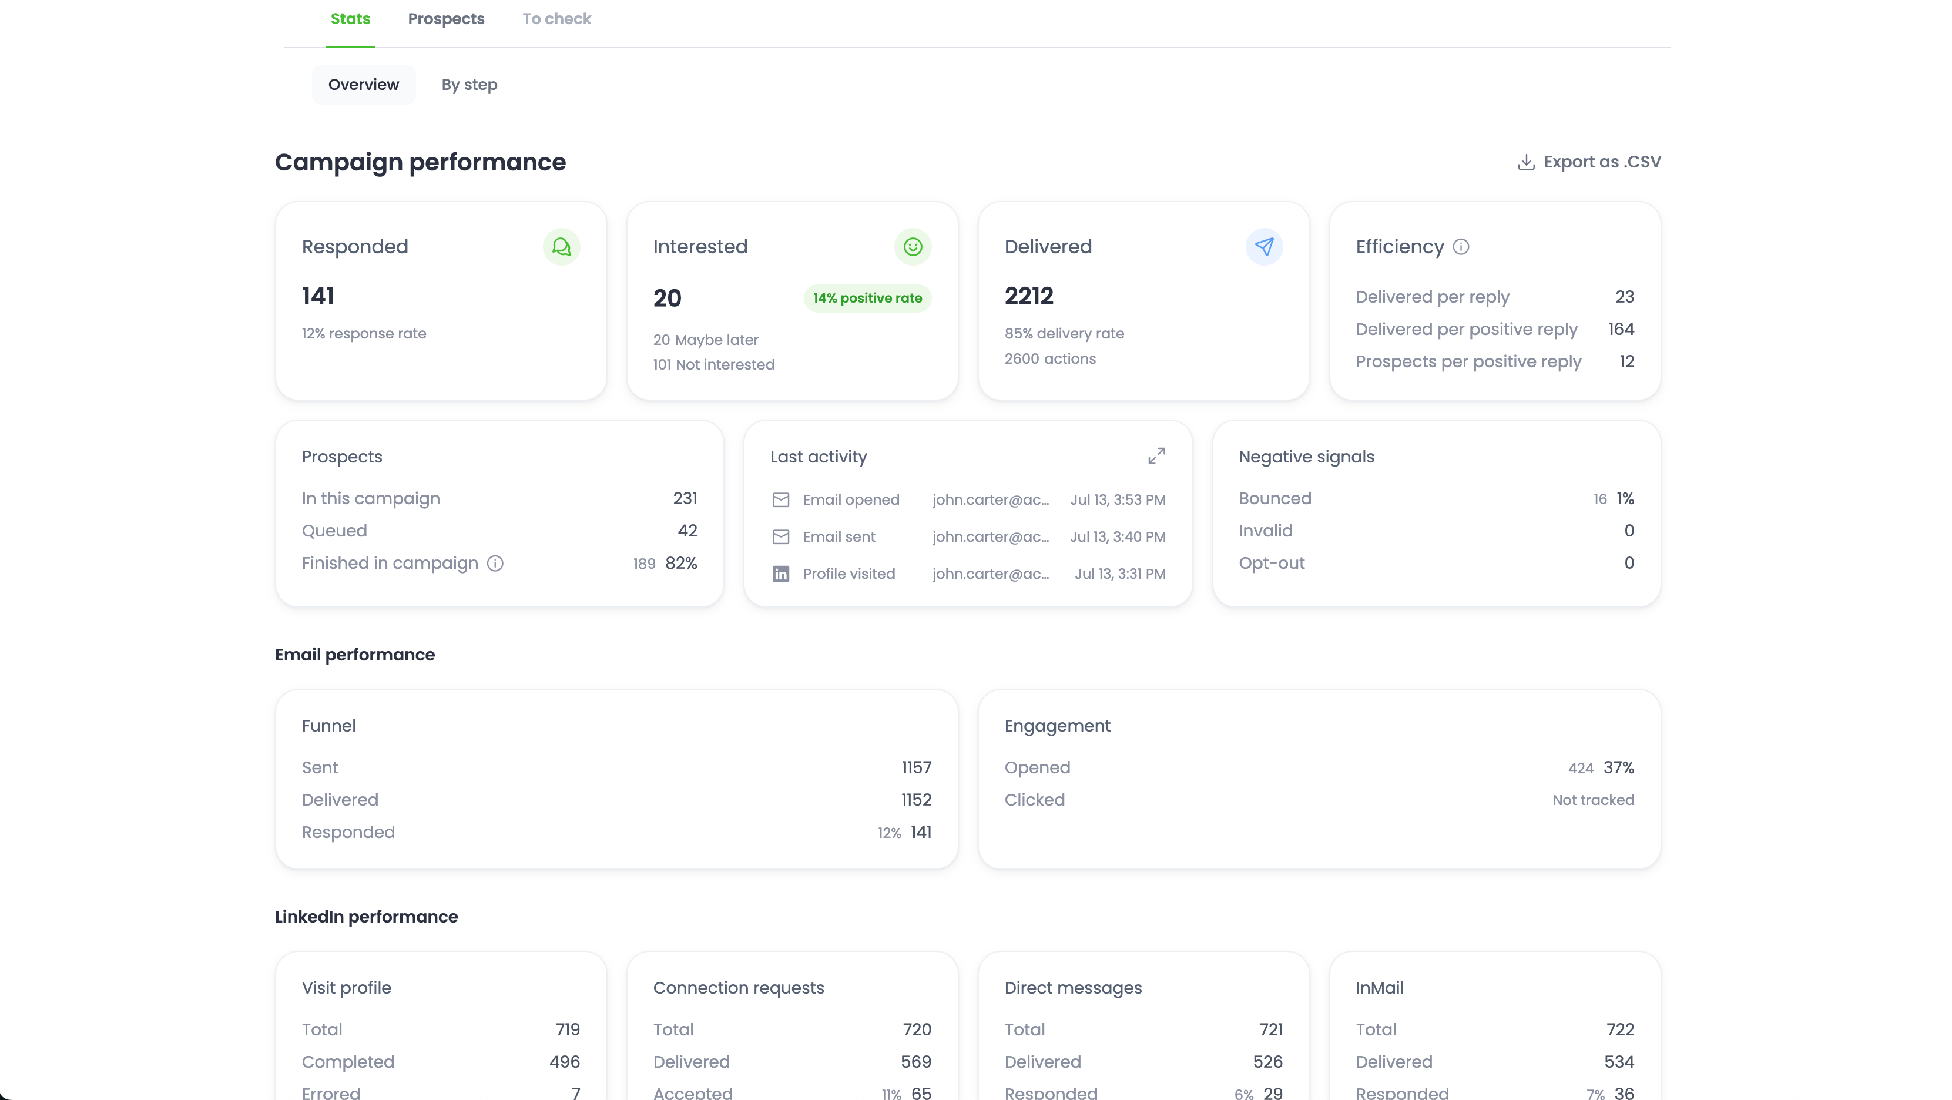Click Engagement Opened 37% value
The height and width of the screenshot is (1100, 1952).
point(1619,767)
